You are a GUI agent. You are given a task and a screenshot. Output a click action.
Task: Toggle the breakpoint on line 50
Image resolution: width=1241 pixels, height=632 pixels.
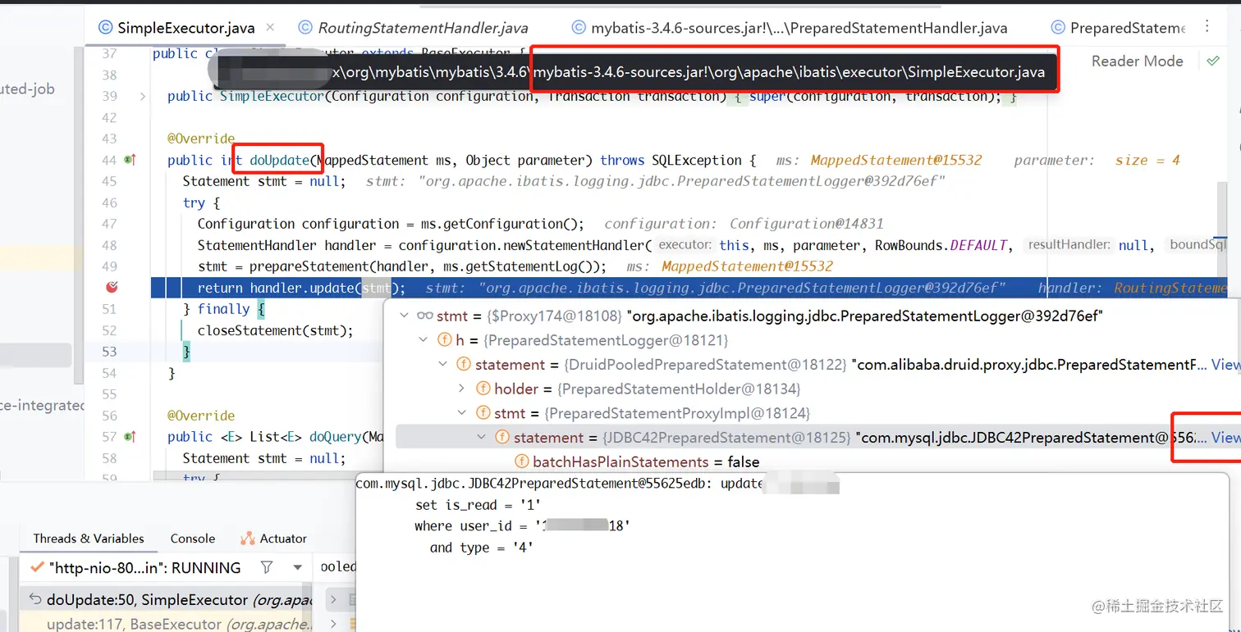coord(113,287)
